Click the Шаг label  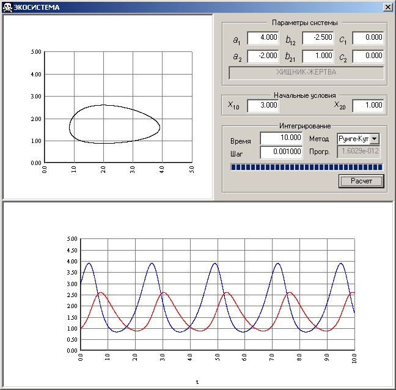pyautogui.click(x=237, y=154)
